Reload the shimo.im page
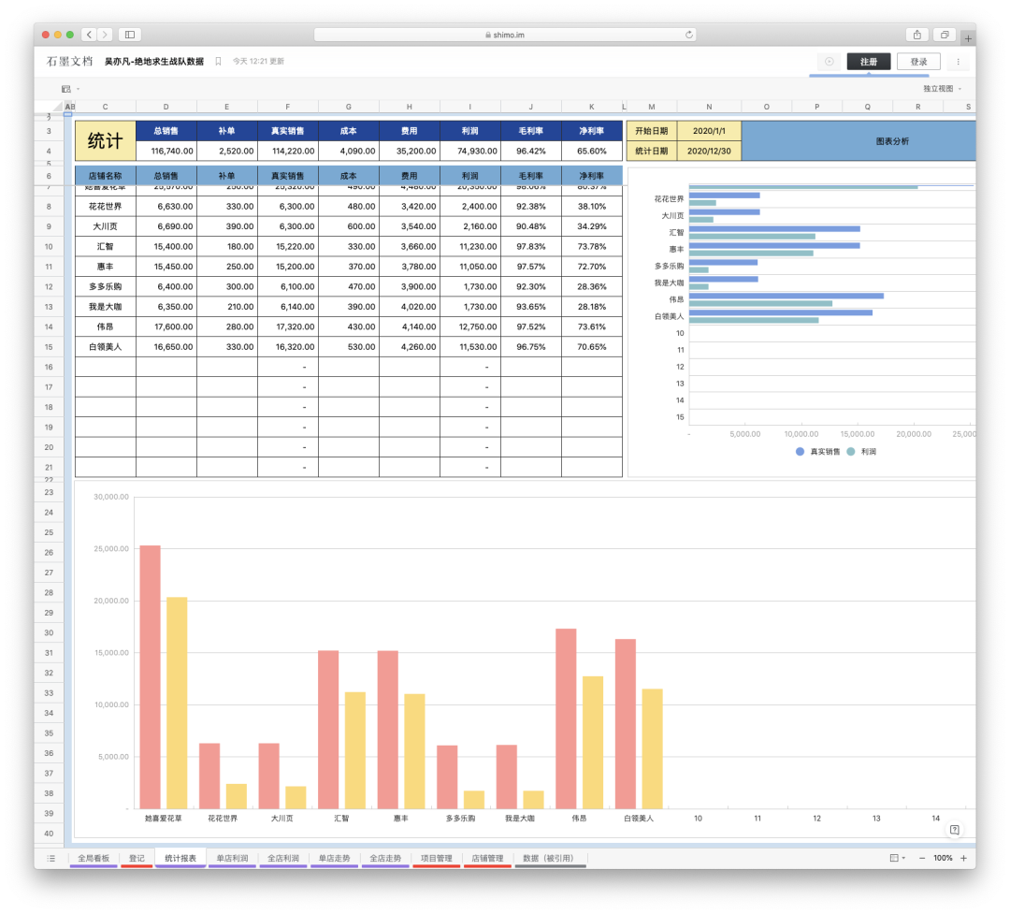Viewport: 1010px width, 914px height. click(x=689, y=35)
